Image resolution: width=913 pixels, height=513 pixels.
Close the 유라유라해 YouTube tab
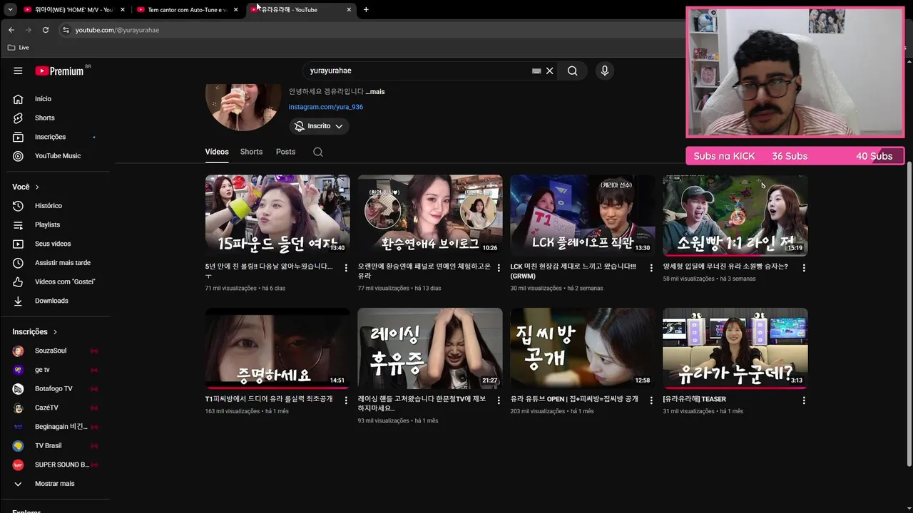[x=349, y=10]
